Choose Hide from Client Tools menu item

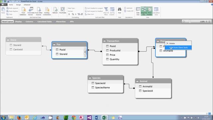178,47
